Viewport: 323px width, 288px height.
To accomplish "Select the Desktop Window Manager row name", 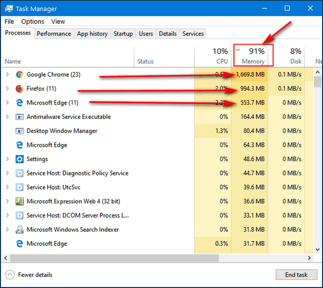I will [62, 131].
